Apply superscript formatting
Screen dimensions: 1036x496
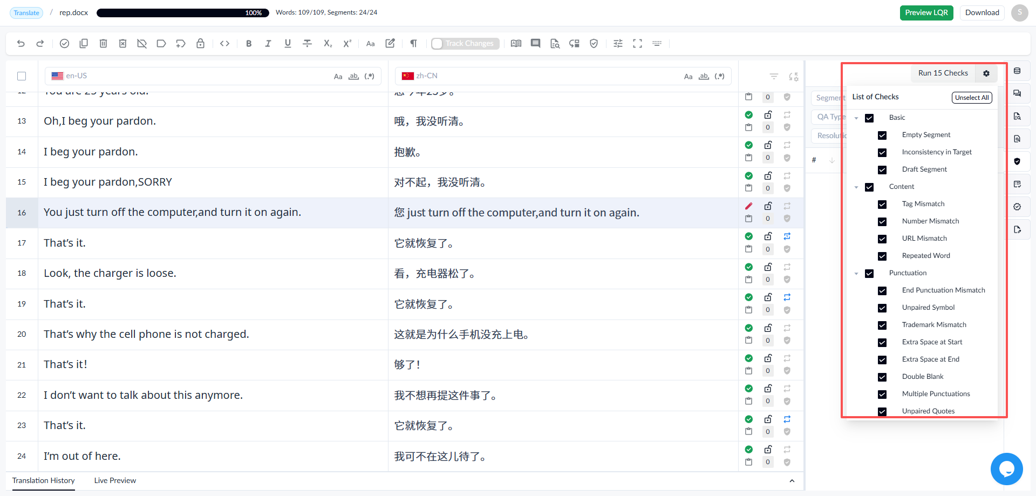[x=347, y=44]
